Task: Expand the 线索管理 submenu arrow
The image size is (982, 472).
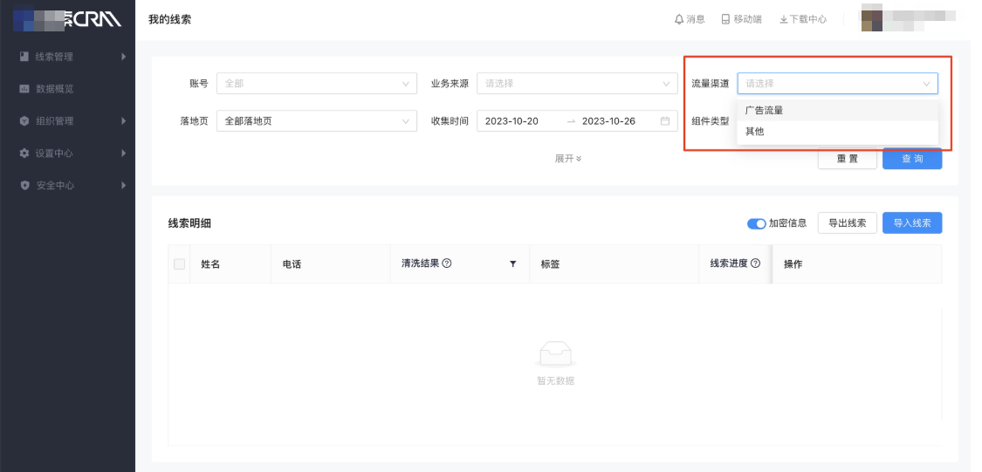Action: click(x=123, y=57)
